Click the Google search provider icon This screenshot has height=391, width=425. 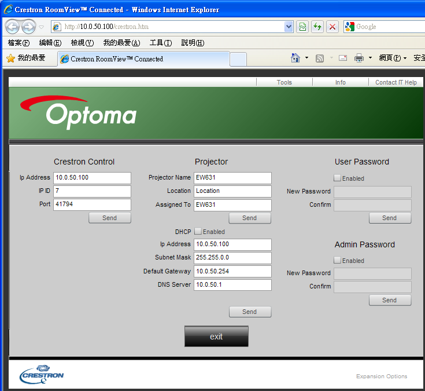350,27
